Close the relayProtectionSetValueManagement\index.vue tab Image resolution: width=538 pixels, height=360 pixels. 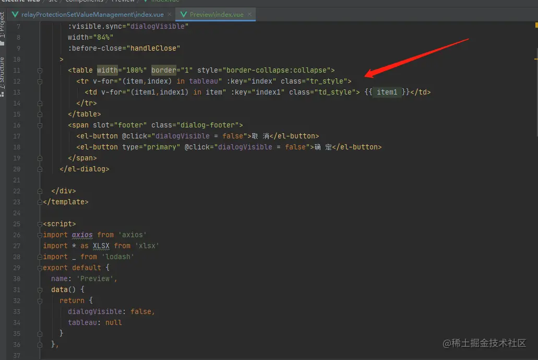point(170,15)
